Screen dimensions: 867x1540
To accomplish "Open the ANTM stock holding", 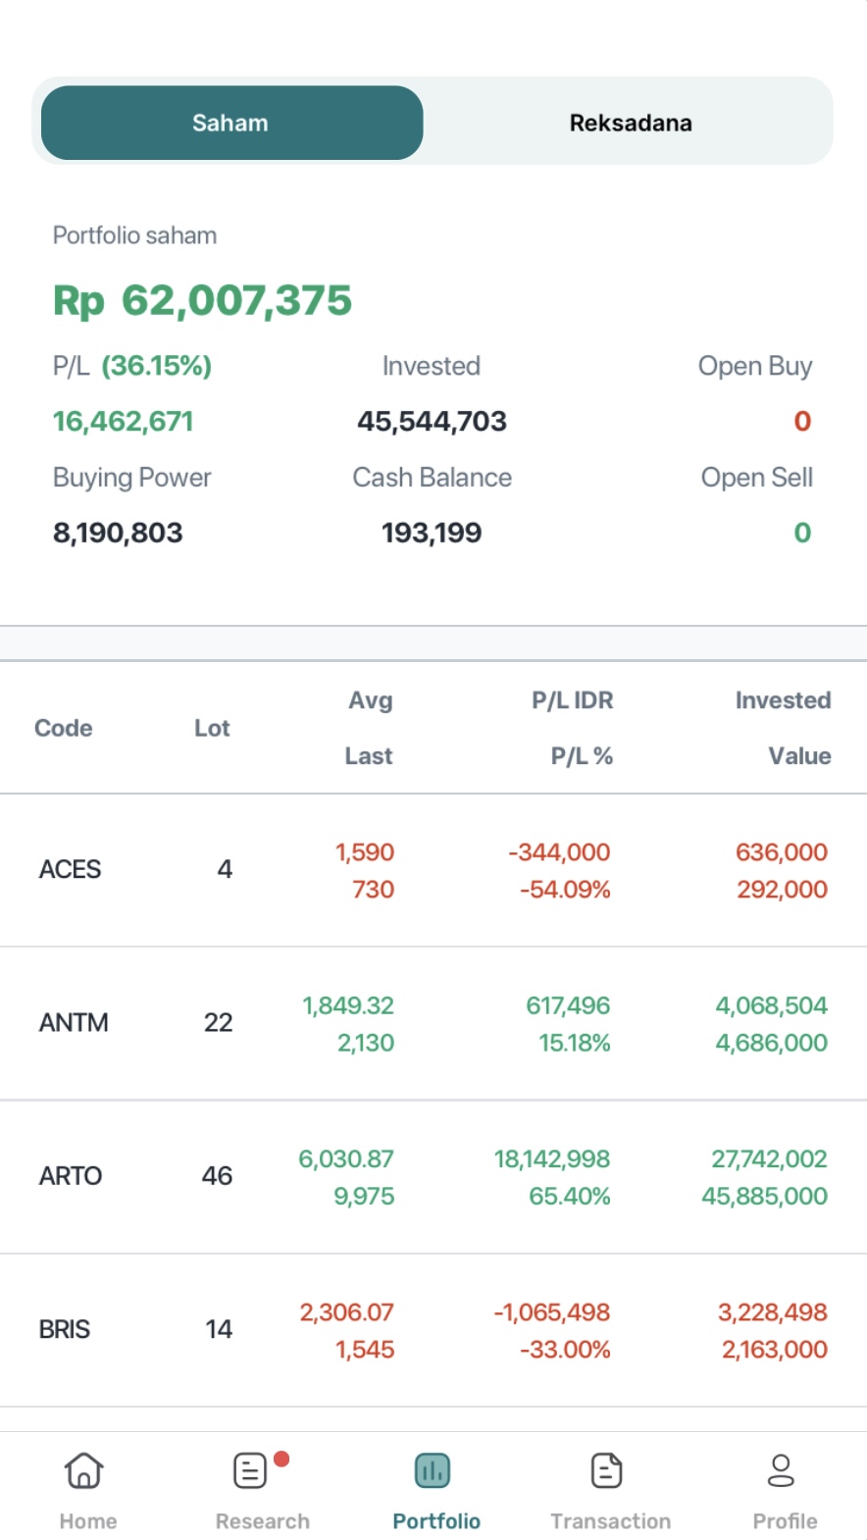I will coord(74,1023).
